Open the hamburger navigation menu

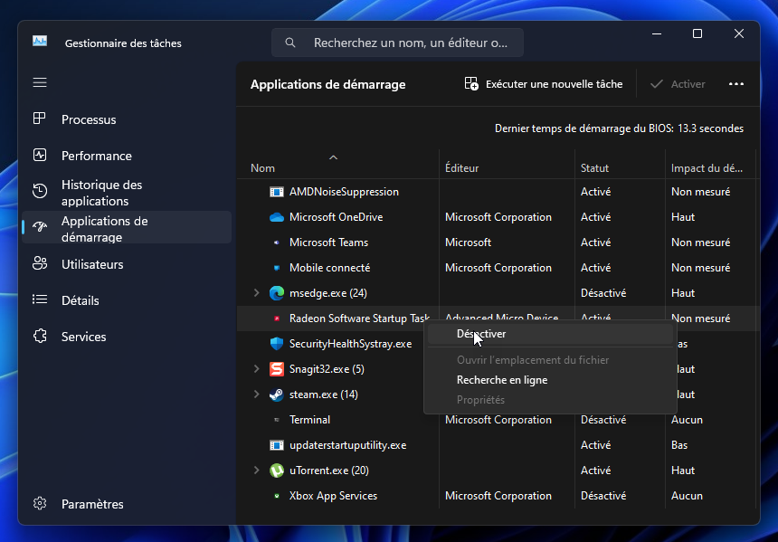coord(40,82)
